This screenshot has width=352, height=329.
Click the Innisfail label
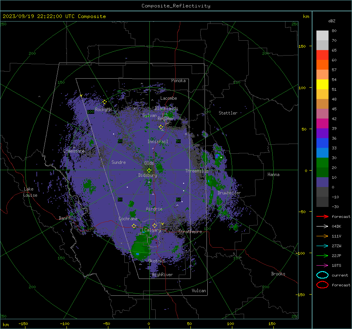pos(158,142)
